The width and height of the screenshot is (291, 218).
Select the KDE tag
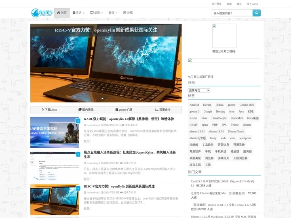pyautogui.click(x=251, y=111)
